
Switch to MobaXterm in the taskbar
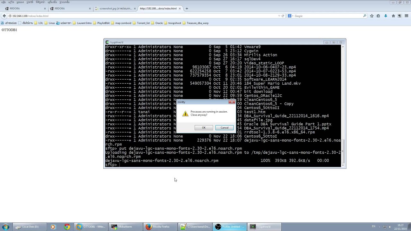click(x=126, y=227)
